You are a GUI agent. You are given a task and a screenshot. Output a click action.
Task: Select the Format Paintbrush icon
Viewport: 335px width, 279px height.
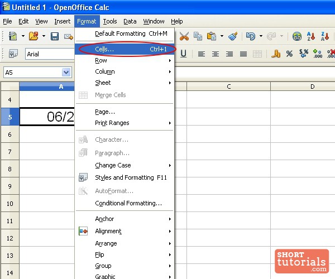(x=233, y=36)
